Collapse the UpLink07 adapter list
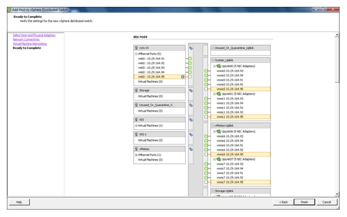The image size is (347, 217). [214, 159]
